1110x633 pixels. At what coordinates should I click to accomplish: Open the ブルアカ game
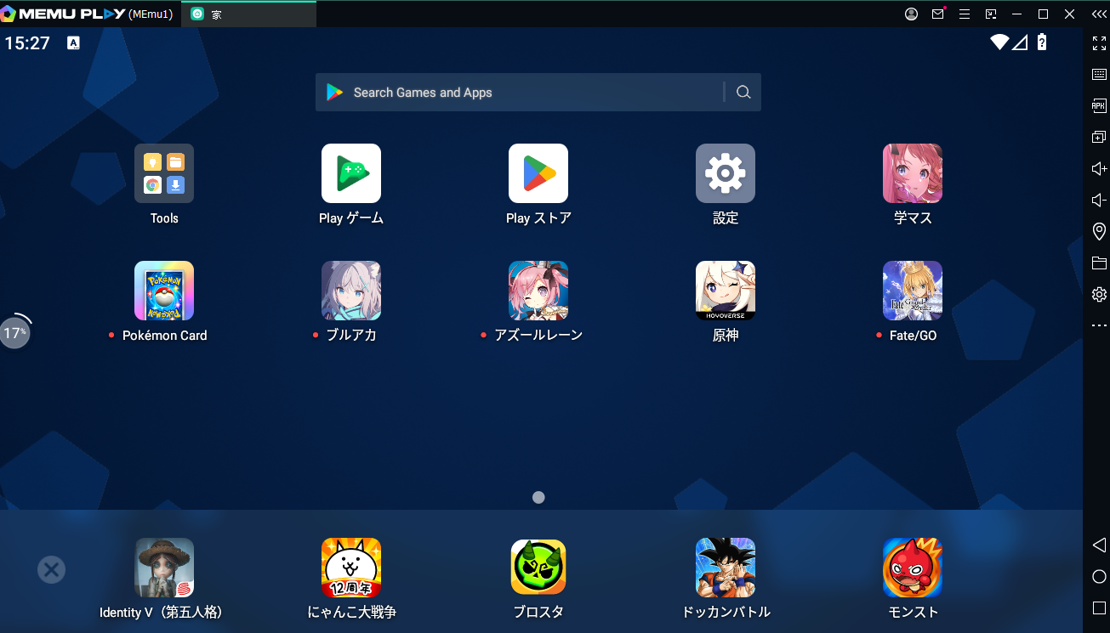coord(351,291)
